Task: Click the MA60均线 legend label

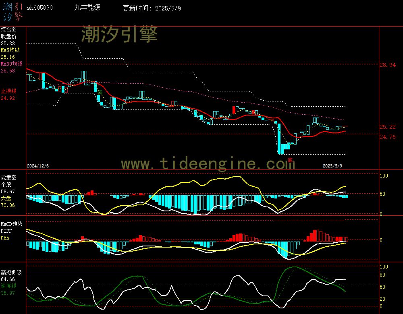Action: (12, 64)
